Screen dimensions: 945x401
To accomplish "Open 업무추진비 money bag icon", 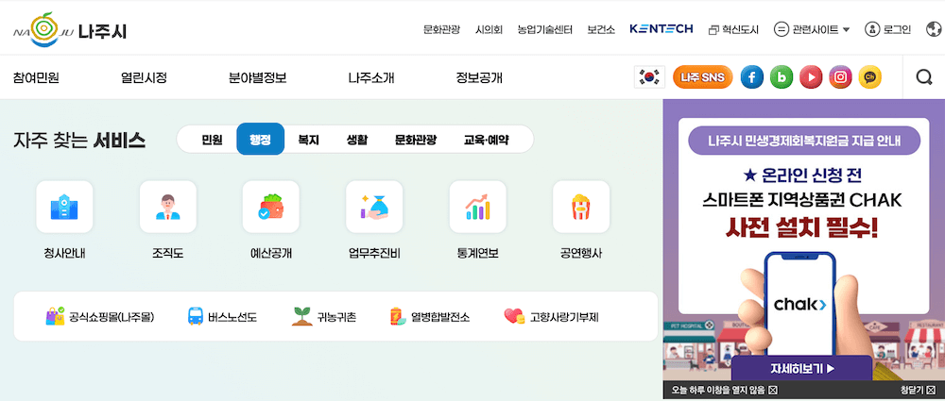I will pos(374,207).
